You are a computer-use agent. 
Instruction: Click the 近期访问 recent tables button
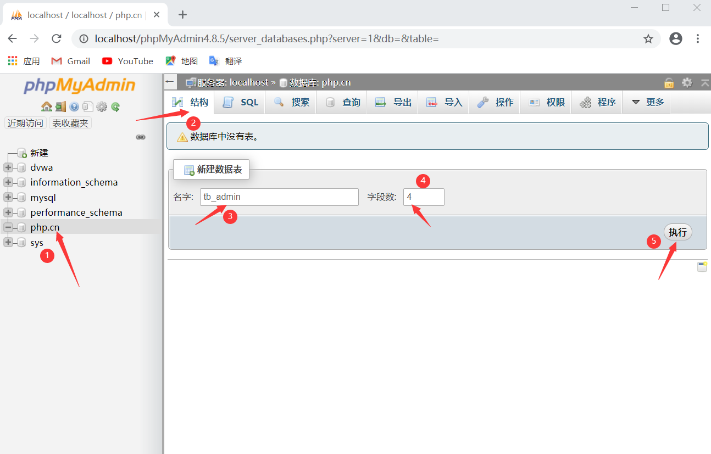25,123
